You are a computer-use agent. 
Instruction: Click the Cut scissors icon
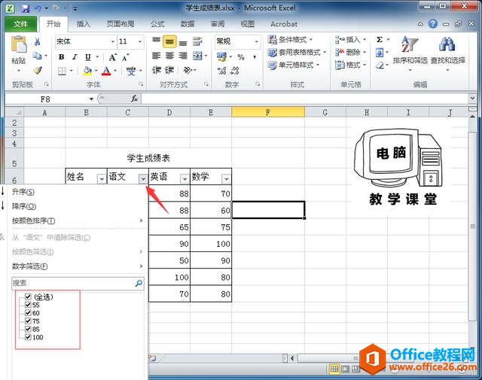point(37,41)
